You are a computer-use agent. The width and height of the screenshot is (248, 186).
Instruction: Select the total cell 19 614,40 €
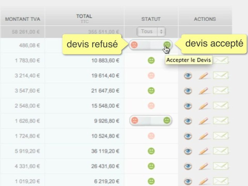click(x=105, y=75)
